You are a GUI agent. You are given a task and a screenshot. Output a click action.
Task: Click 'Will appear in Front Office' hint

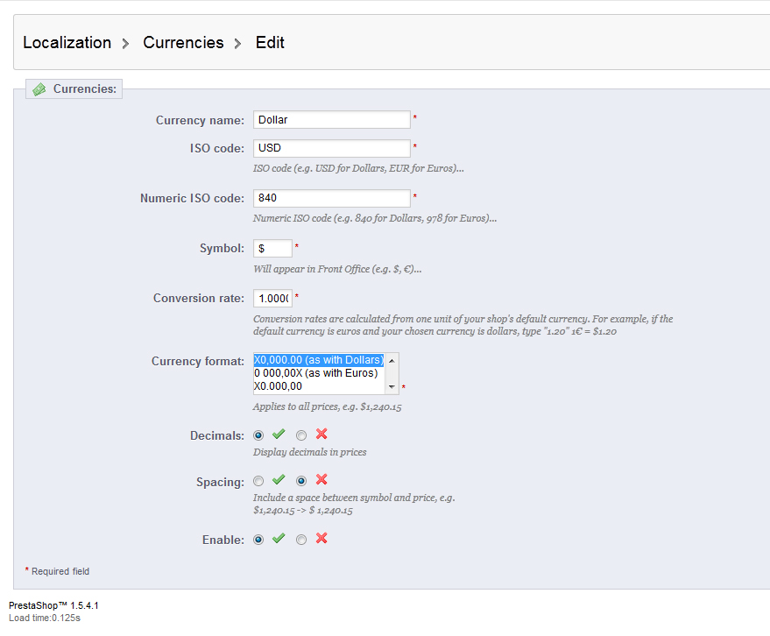[337, 269]
